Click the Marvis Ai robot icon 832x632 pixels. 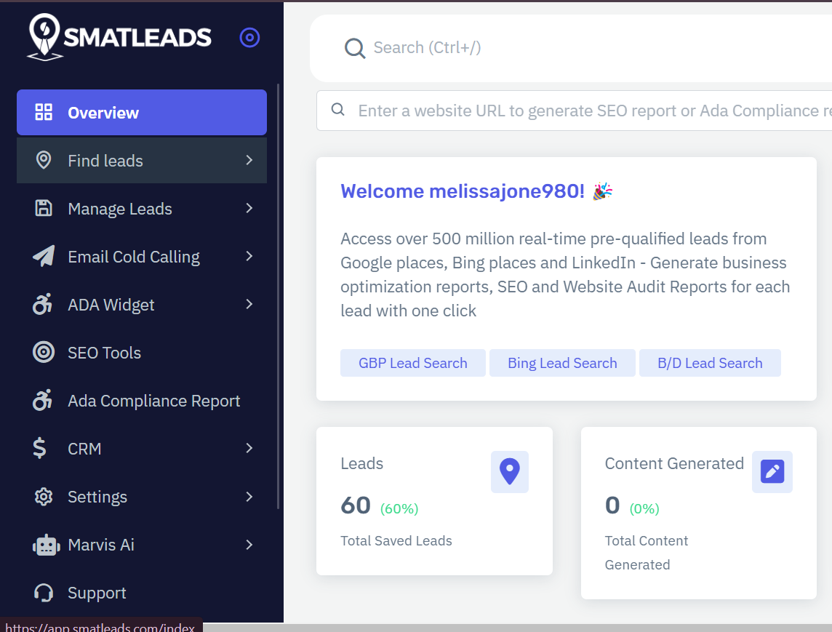coord(45,545)
